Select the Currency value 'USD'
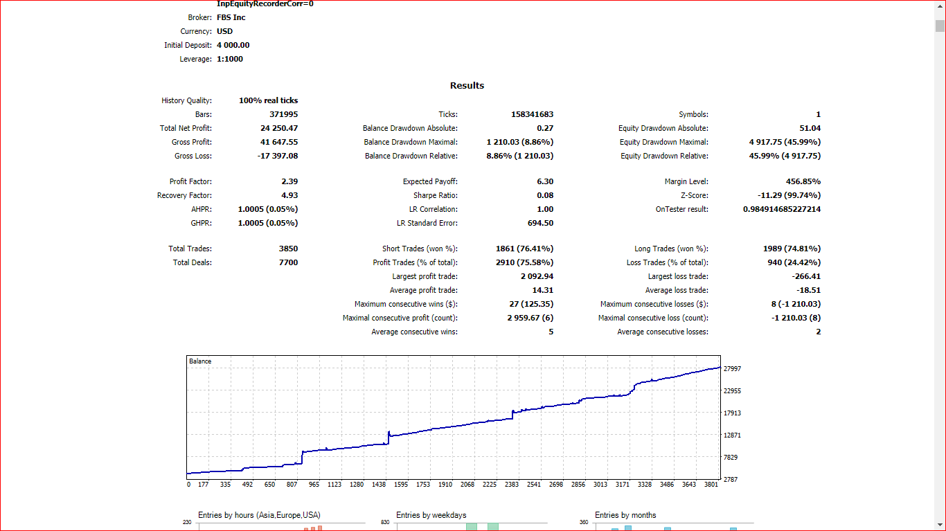Viewport: 946px width, 531px height. [224, 31]
